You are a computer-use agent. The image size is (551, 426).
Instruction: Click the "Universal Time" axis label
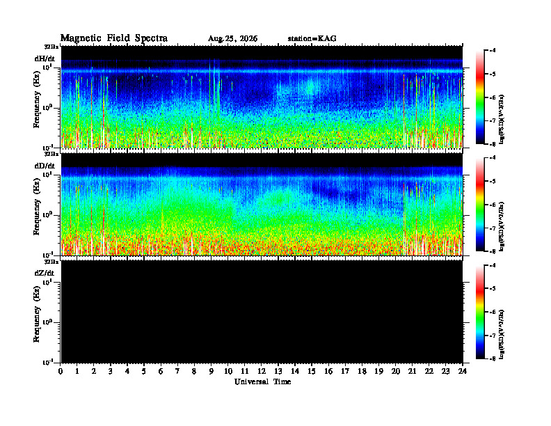tap(262, 381)
